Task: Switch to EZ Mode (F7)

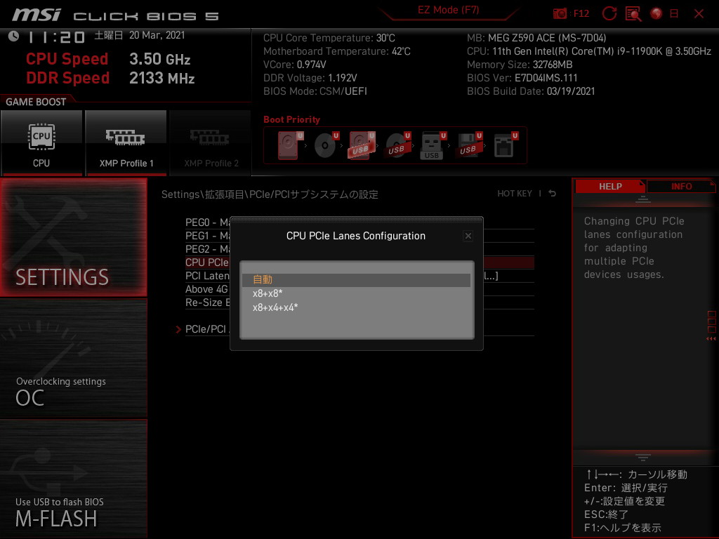Action: pyautogui.click(x=448, y=10)
